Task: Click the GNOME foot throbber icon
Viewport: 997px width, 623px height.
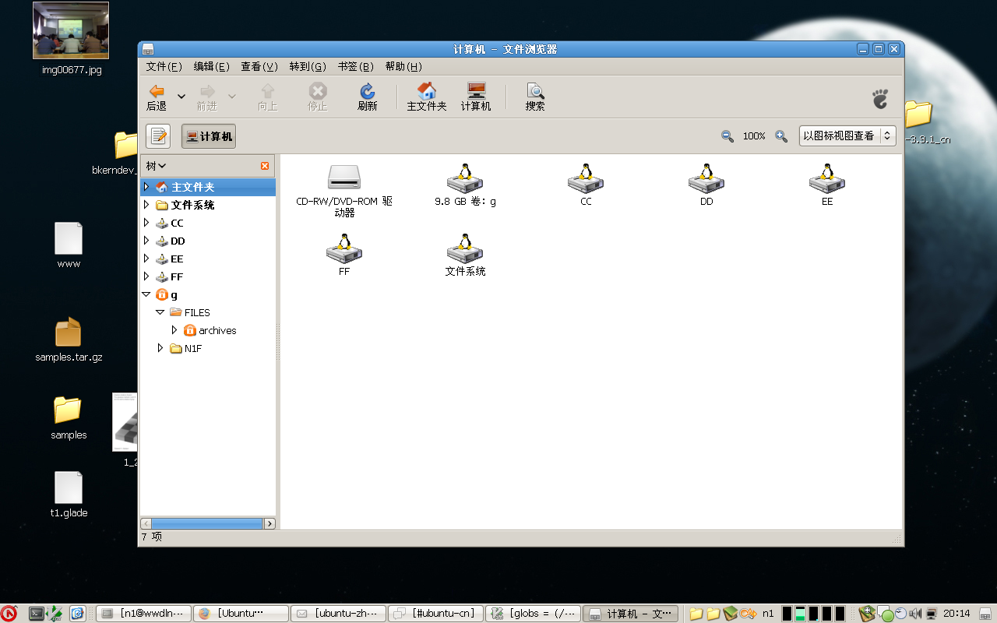Action: 880,98
